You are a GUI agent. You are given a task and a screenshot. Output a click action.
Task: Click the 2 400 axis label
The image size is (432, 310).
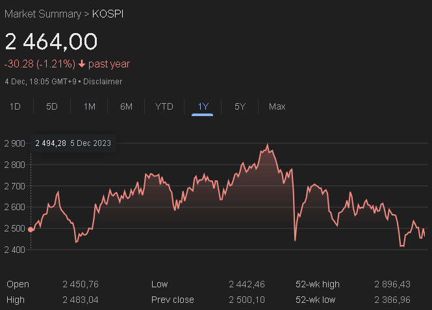coord(14,250)
